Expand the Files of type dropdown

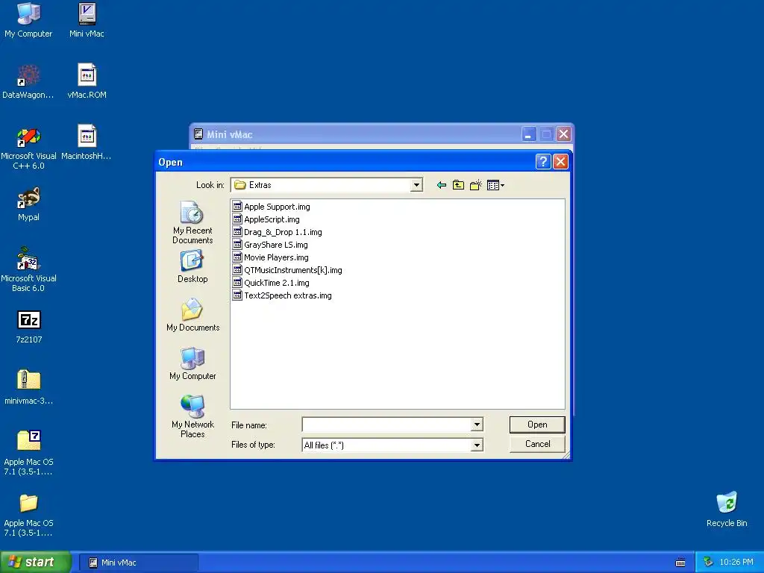(x=477, y=445)
